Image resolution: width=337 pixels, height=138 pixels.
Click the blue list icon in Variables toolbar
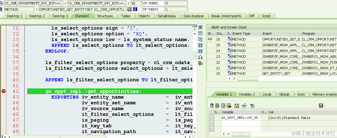223,105
